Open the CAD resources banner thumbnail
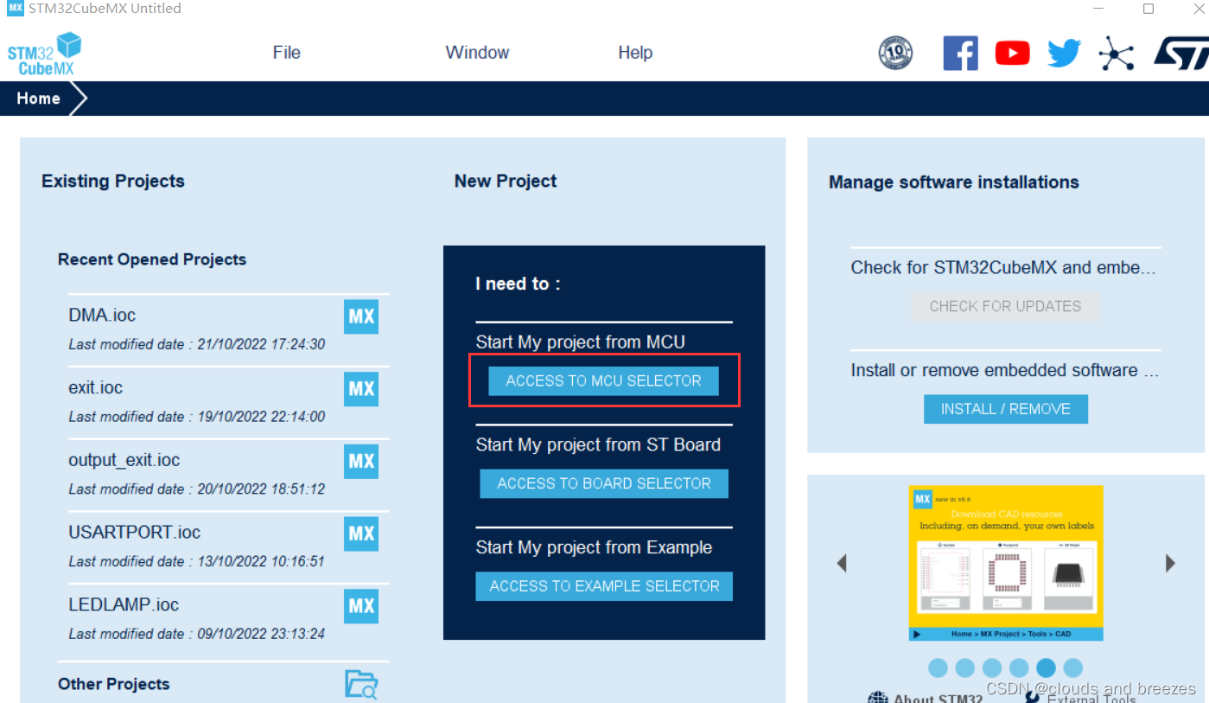This screenshot has width=1209, height=703. 1006,563
